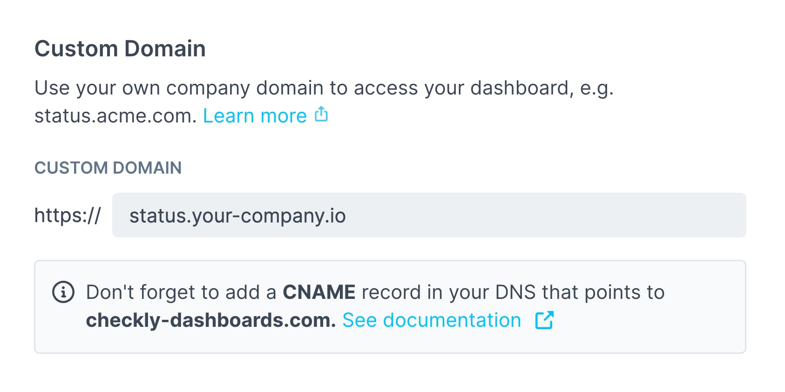
Task: Click the CUSTOM DOMAIN field label
Action: 108,168
